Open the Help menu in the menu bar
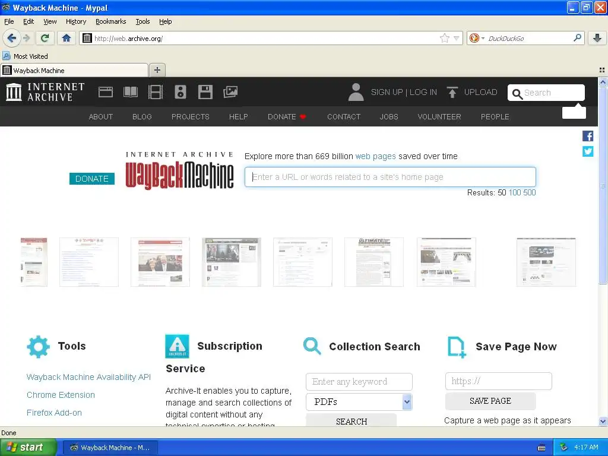 pyautogui.click(x=166, y=21)
